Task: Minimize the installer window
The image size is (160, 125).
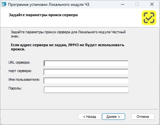Action: coord(123,5)
